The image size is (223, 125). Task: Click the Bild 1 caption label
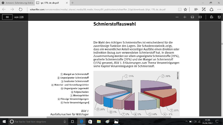[85, 111]
